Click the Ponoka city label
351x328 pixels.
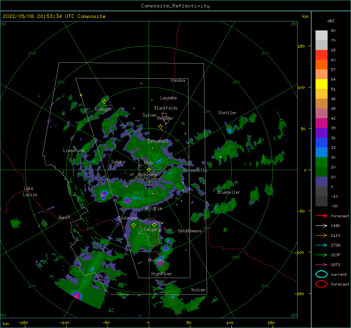[x=178, y=80]
